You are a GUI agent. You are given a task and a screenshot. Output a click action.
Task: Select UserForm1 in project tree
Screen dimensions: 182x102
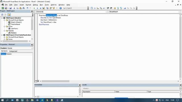coord(15,29)
